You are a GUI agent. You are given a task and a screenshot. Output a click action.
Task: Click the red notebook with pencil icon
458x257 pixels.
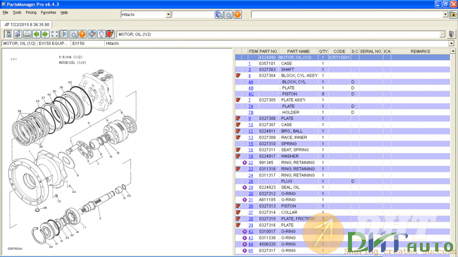click(110, 34)
